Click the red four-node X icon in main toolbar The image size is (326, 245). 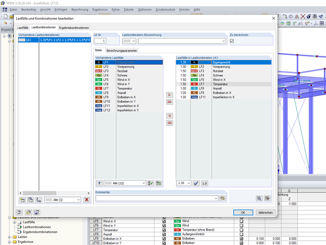[x=303, y=16]
